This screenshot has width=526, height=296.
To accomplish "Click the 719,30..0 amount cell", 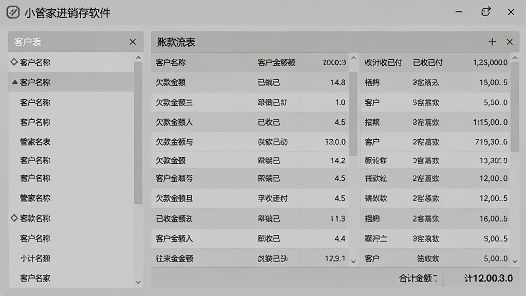I will tap(491, 142).
